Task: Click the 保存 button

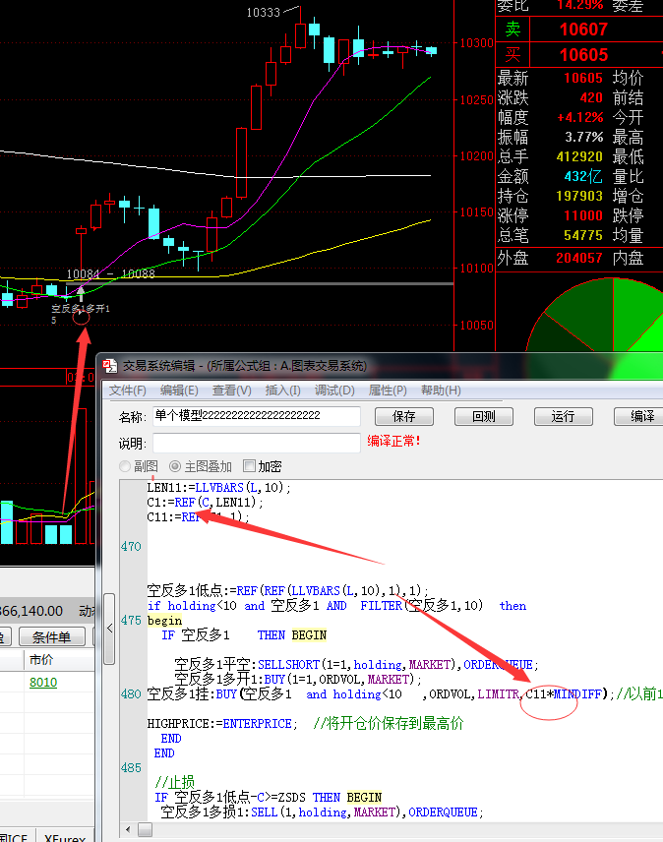Action: 404,416
